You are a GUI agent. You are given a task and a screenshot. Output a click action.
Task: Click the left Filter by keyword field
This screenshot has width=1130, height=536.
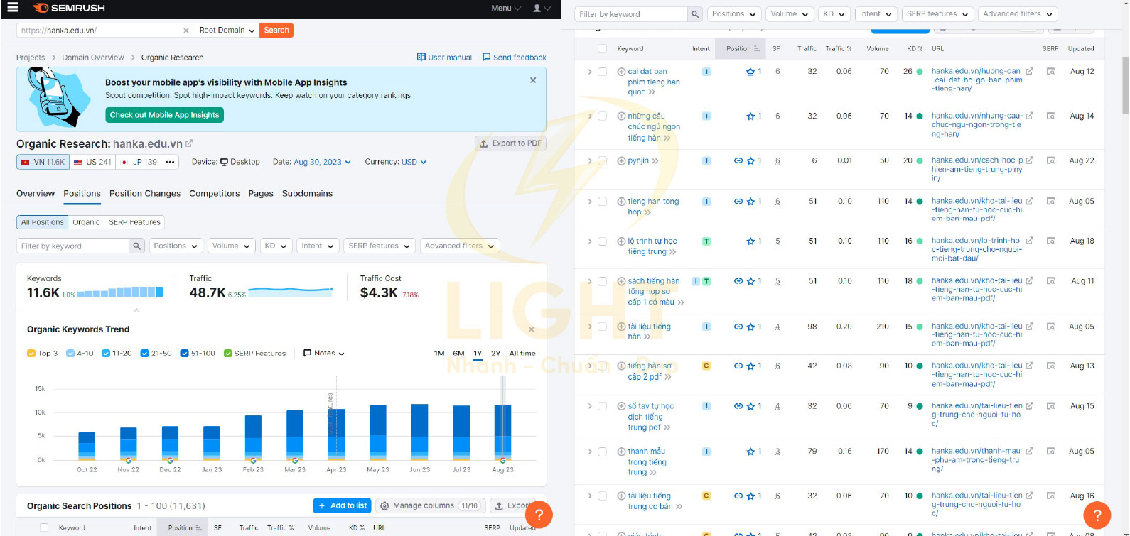(x=73, y=246)
